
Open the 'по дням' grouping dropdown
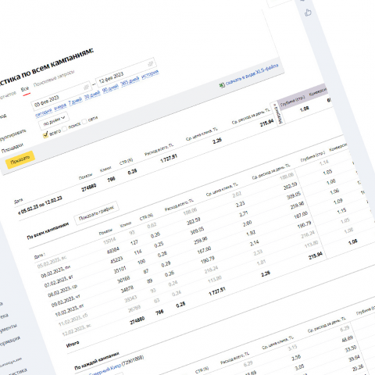point(54,121)
